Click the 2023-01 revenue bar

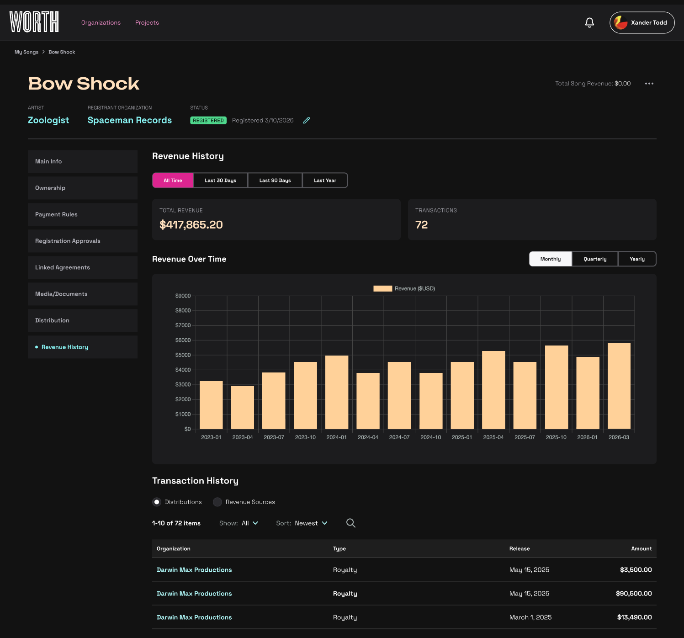click(211, 405)
